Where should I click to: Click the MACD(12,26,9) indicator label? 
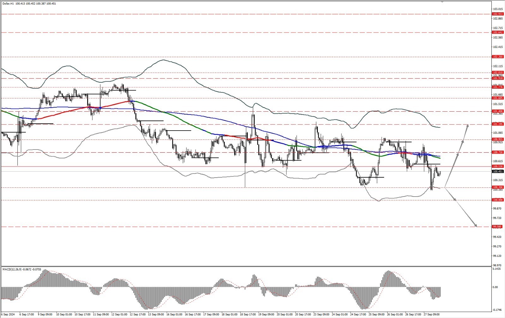coord(13,269)
